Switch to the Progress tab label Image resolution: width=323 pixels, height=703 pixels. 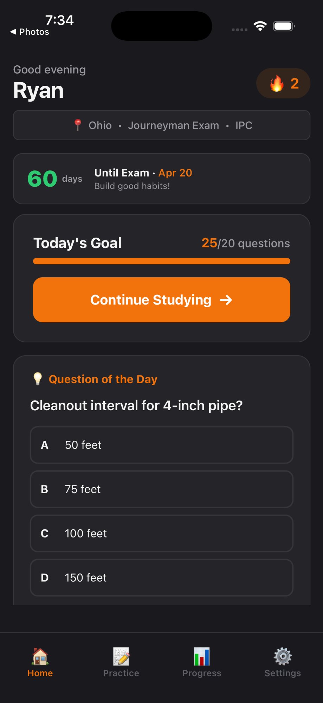click(202, 673)
